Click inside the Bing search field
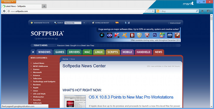214x109 pixels. coord(178,11)
